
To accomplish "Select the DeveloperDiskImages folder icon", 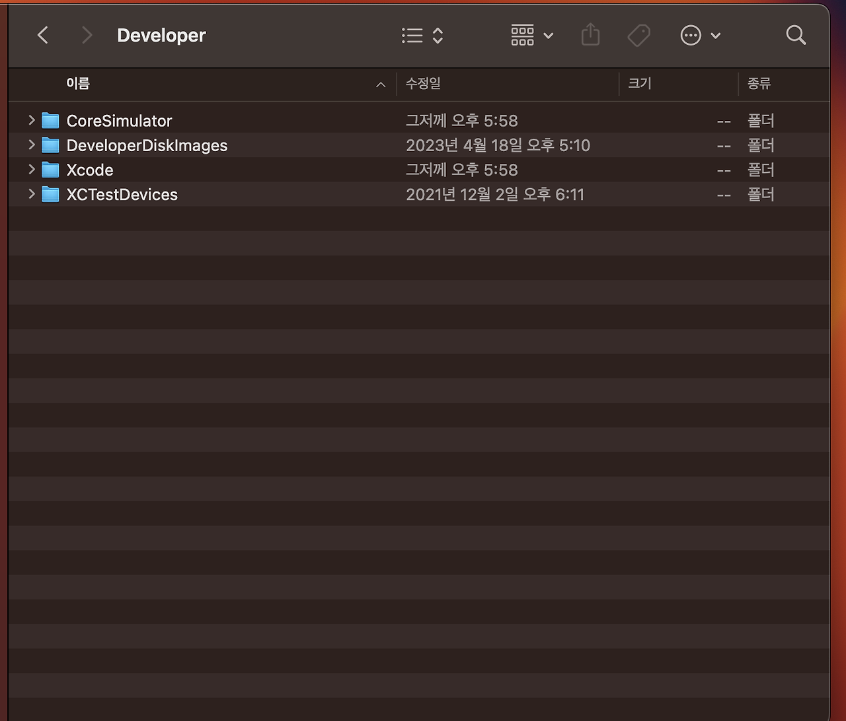I will pos(50,145).
